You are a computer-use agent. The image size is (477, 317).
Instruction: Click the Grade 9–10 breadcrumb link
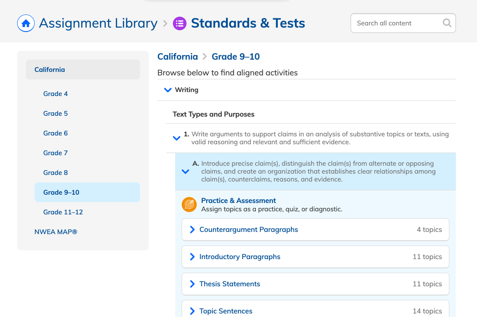[x=236, y=57]
